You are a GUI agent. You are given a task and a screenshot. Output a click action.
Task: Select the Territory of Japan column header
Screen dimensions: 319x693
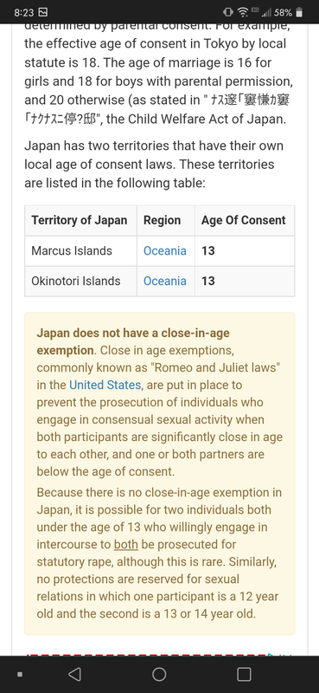click(80, 220)
